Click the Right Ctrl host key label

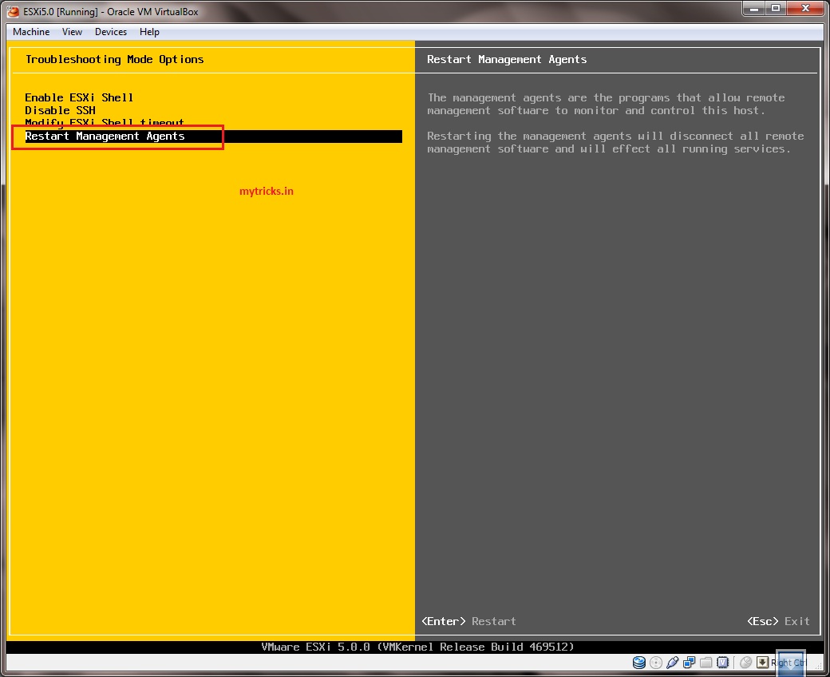[x=788, y=663]
